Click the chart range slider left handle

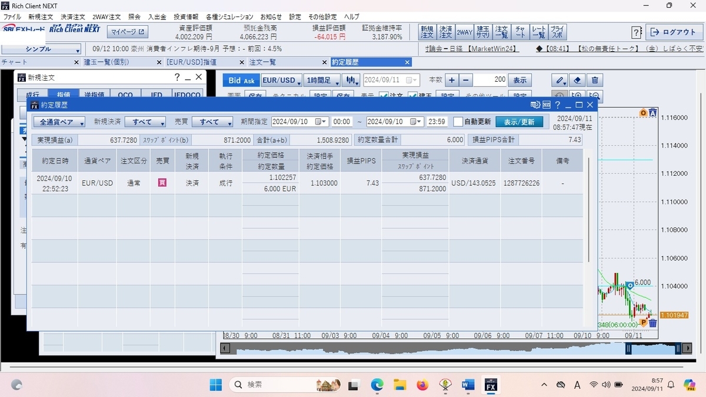(628, 349)
